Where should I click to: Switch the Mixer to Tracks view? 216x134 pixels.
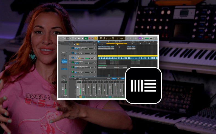(114, 79)
